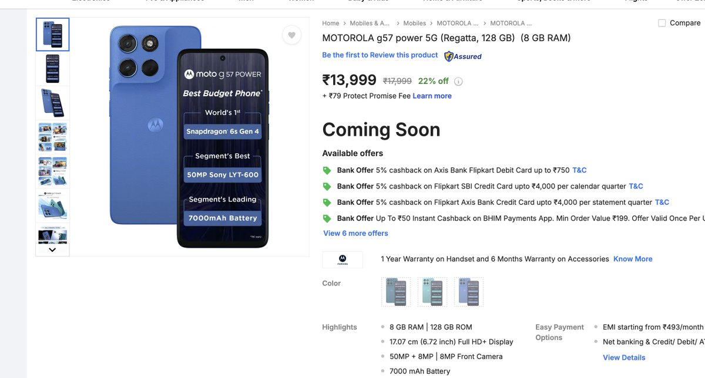
Task: Go to Home breadcrumb
Action: click(331, 23)
